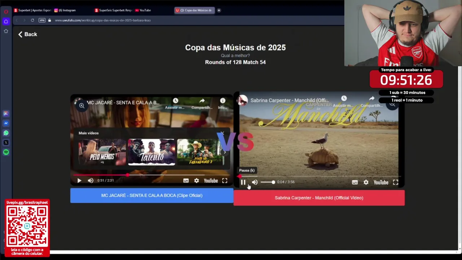Close the Mais vídeos suggestions panel
Viewport: 462px width, 260px height.
pyautogui.click(x=222, y=133)
